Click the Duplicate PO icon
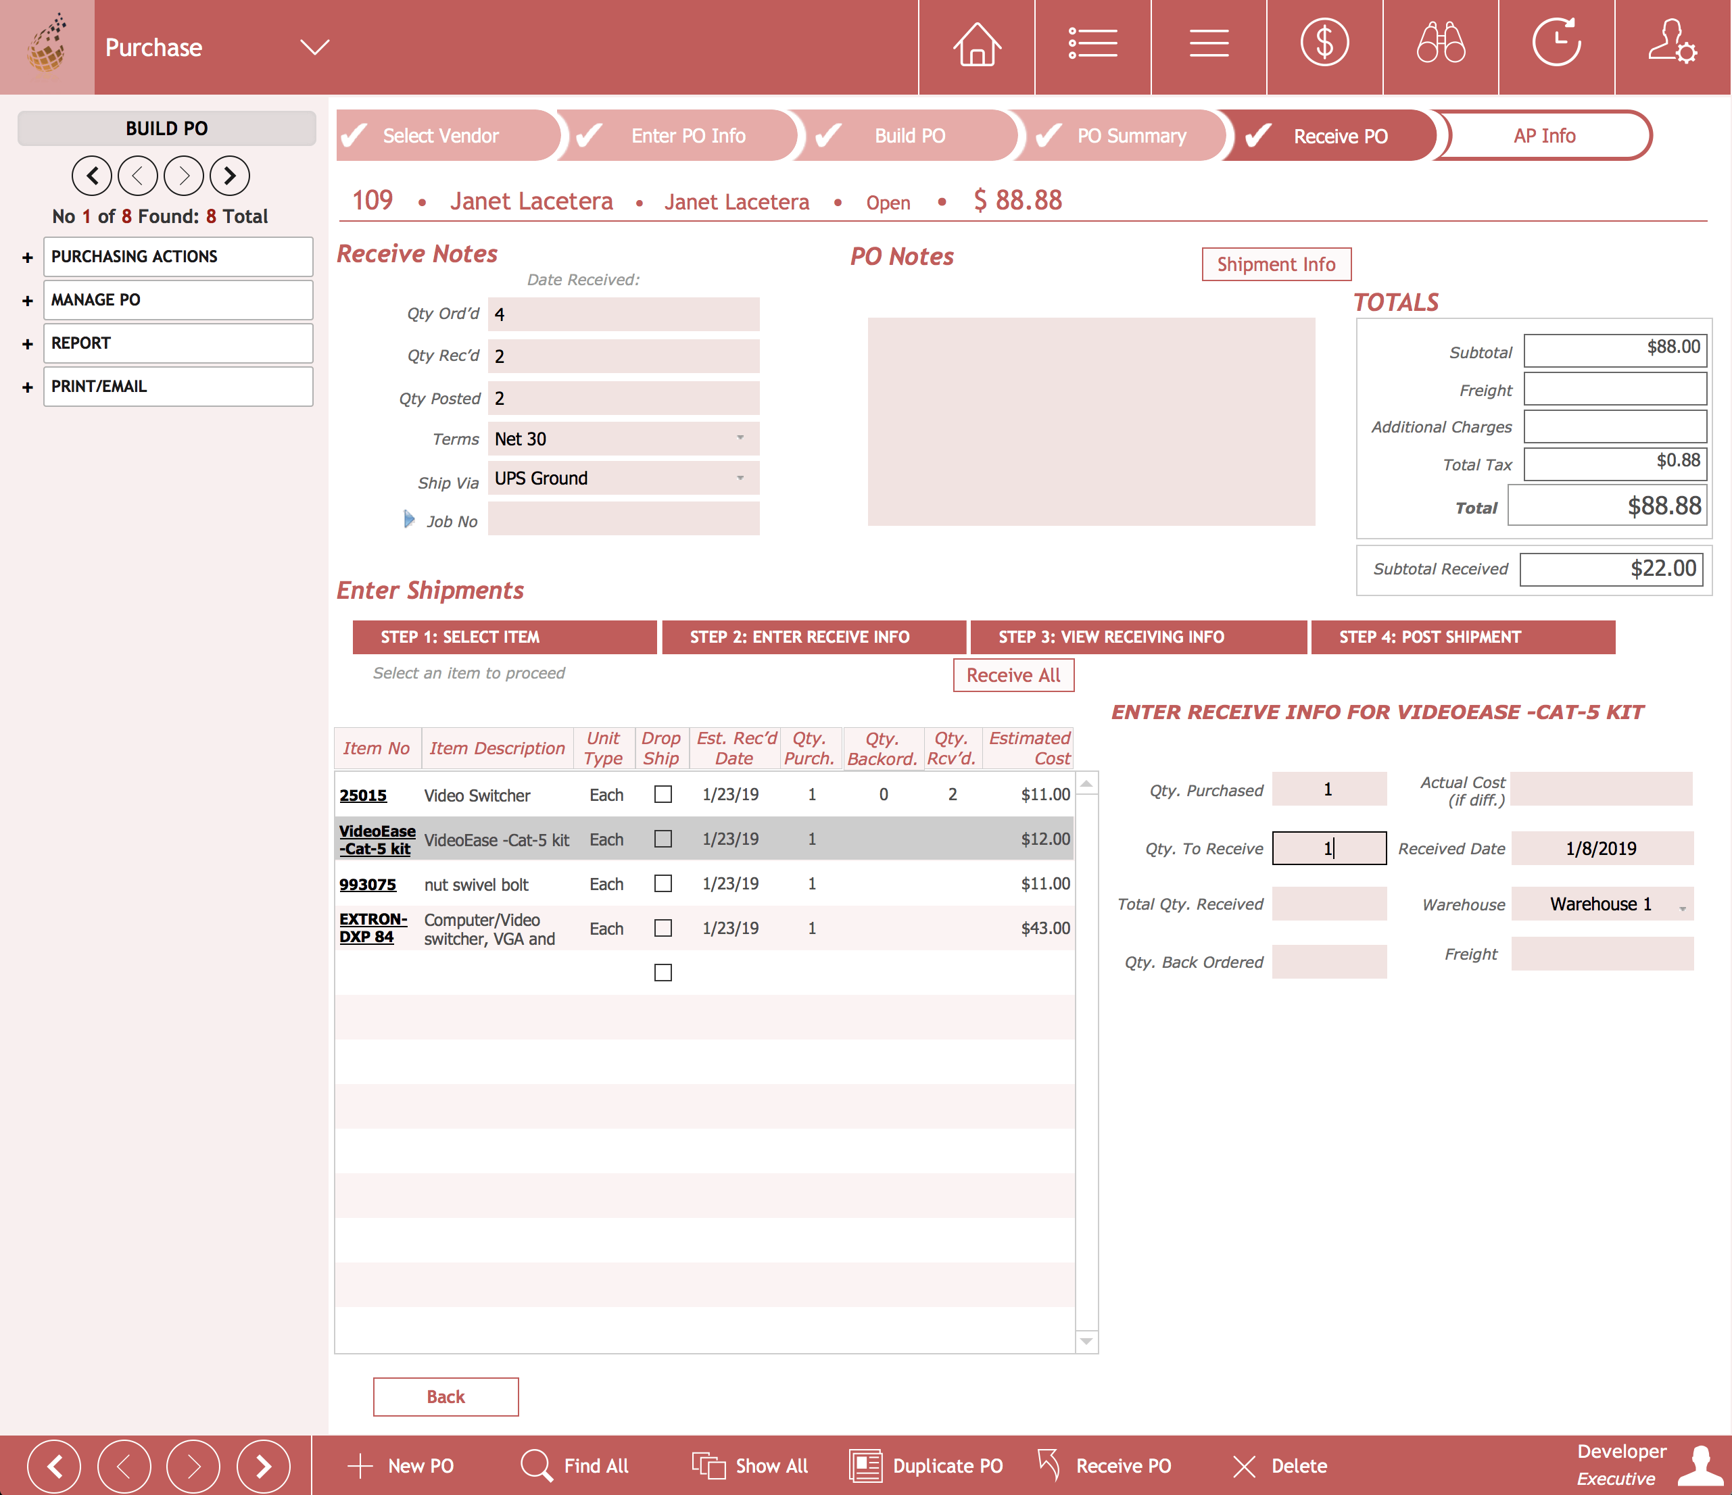1732x1495 pixels. point(866,1466)
